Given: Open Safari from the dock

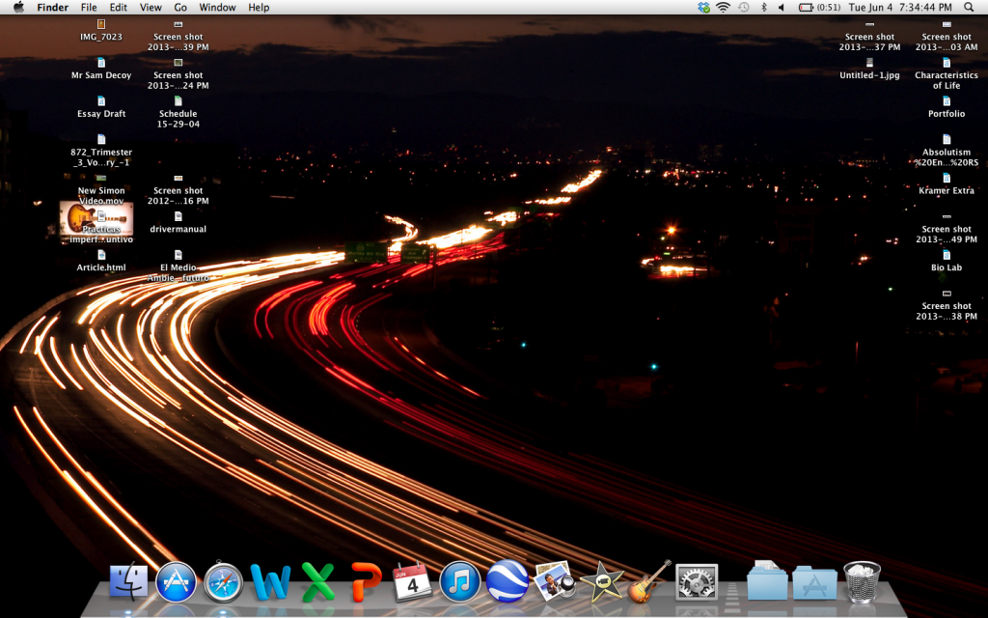Looking at the screenshot, I should [x=223, y=582].
